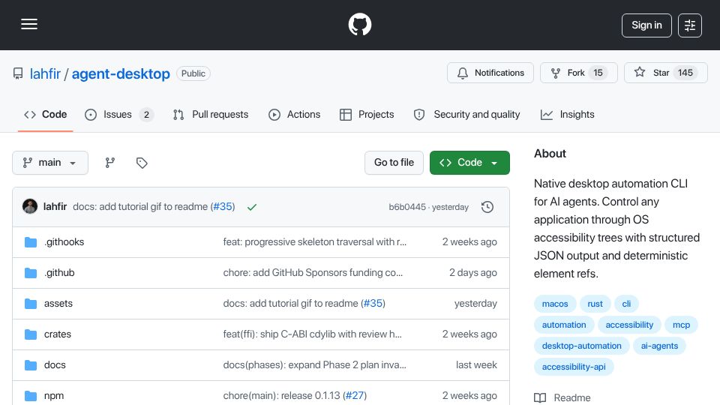Open commit hash b6b0445

click(x=407, y=207)
